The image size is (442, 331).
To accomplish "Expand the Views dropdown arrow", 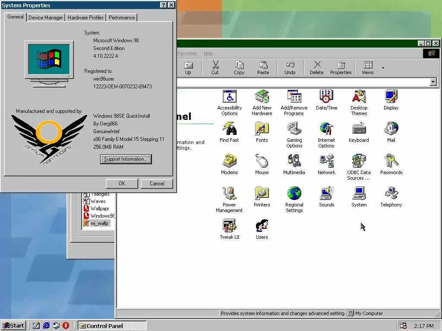I will [x=383, y=68].
